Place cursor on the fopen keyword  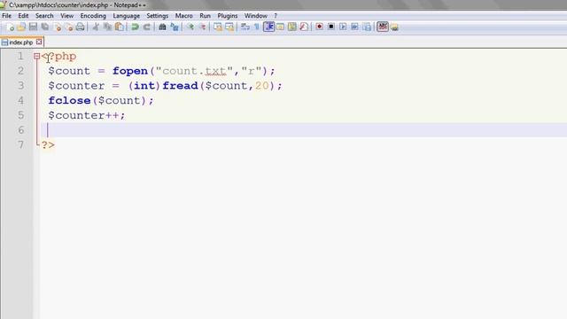130,71
